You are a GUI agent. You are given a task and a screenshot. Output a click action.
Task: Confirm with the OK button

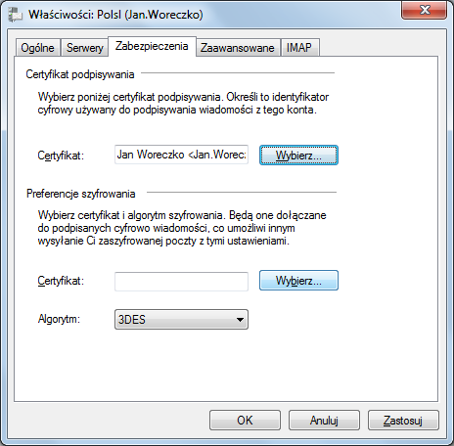click(245, 421)
